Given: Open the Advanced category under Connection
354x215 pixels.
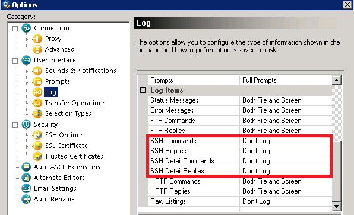Looking at the screenshot, I should [x=60, y=49].
